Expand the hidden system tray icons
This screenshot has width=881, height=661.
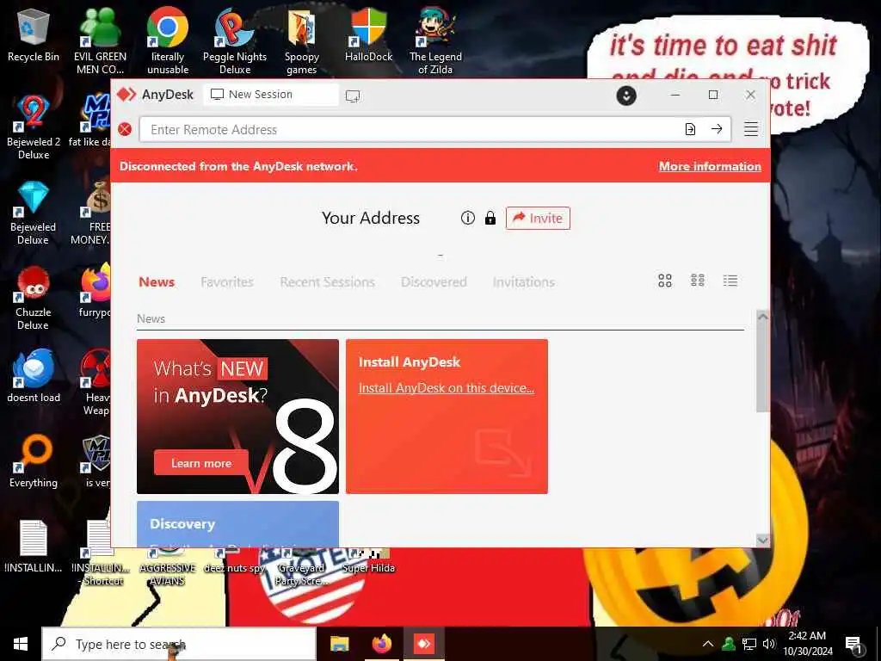point(708,644)
